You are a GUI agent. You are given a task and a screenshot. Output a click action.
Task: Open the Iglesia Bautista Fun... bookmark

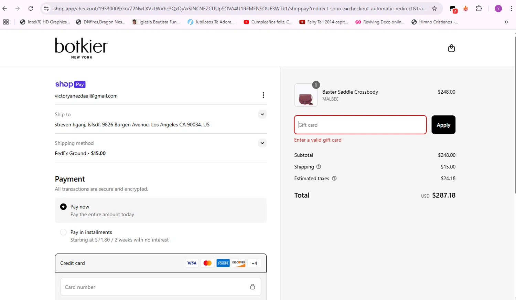156,22
